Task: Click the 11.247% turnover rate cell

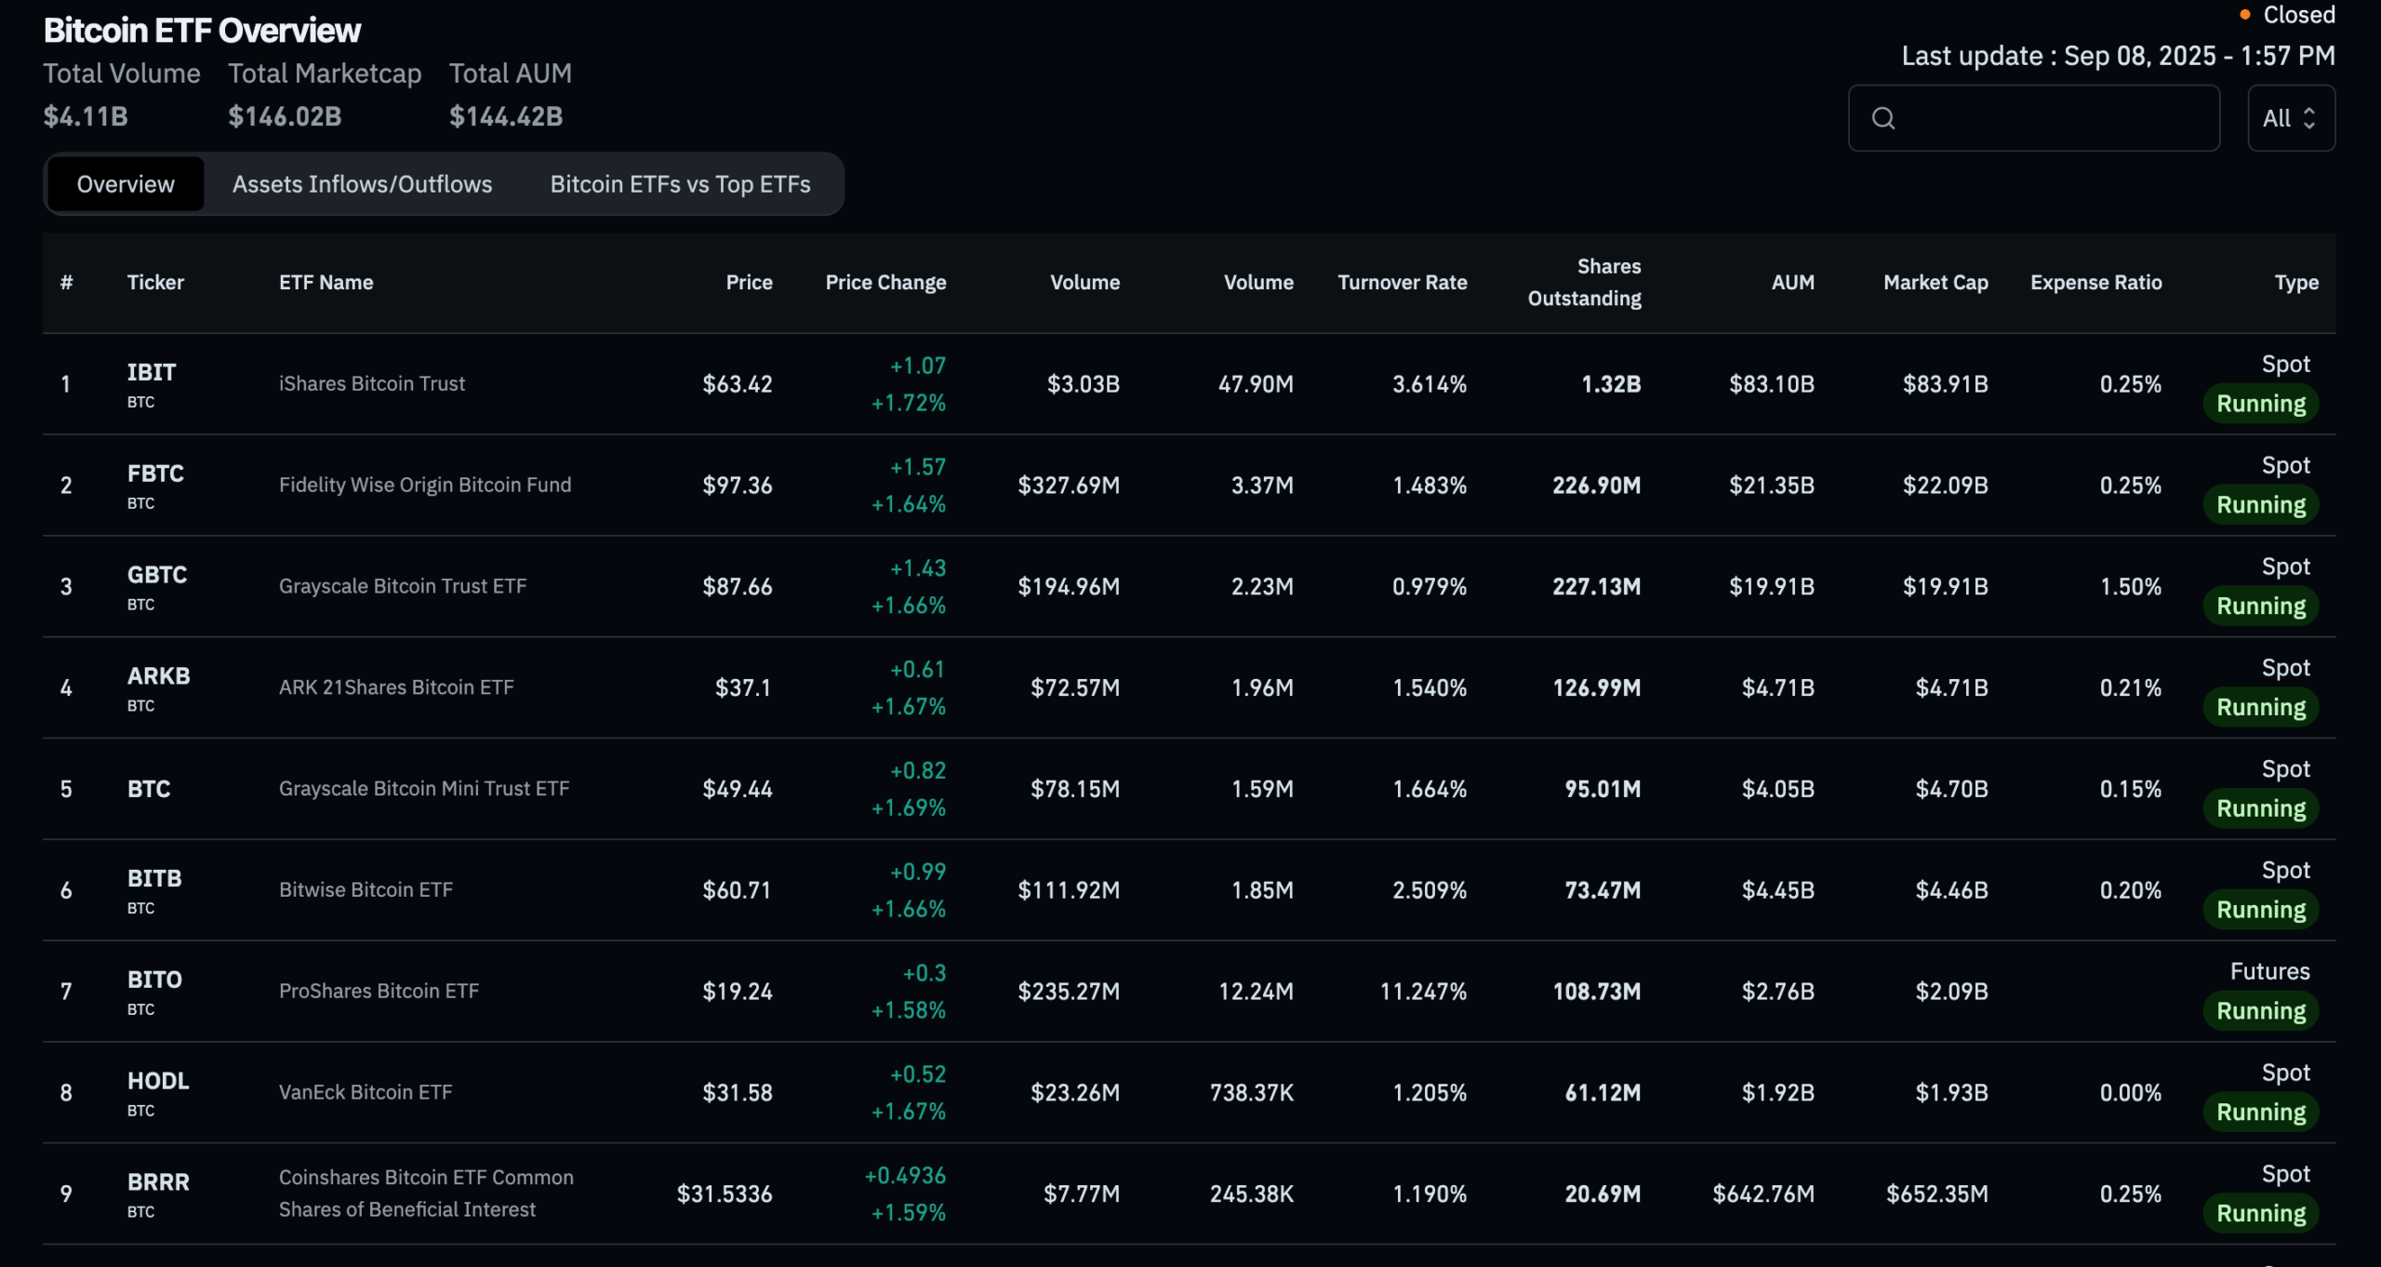Action: click(x=1423, y=992)
